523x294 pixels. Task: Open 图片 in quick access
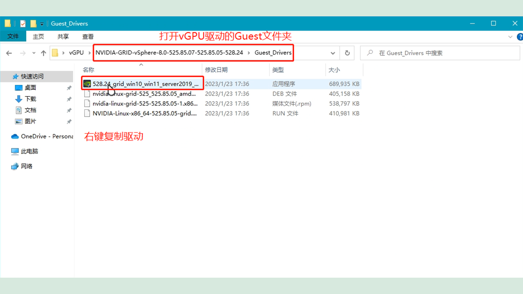click(x=30, y=121)
